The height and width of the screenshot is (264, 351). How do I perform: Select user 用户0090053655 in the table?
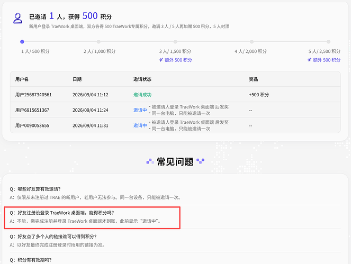[x=32, y=125]
